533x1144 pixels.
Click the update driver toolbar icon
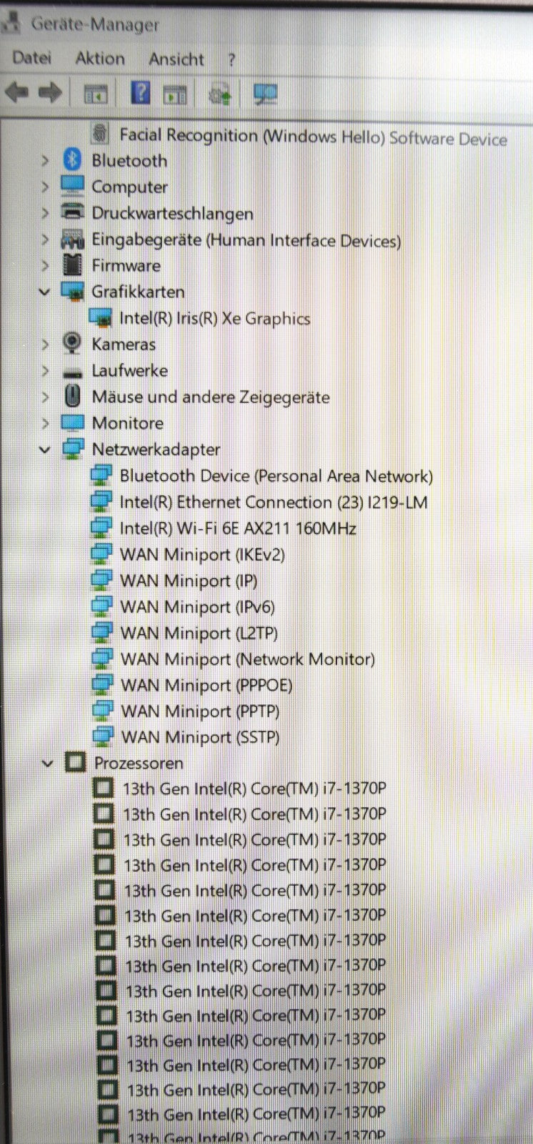[220, 94]
